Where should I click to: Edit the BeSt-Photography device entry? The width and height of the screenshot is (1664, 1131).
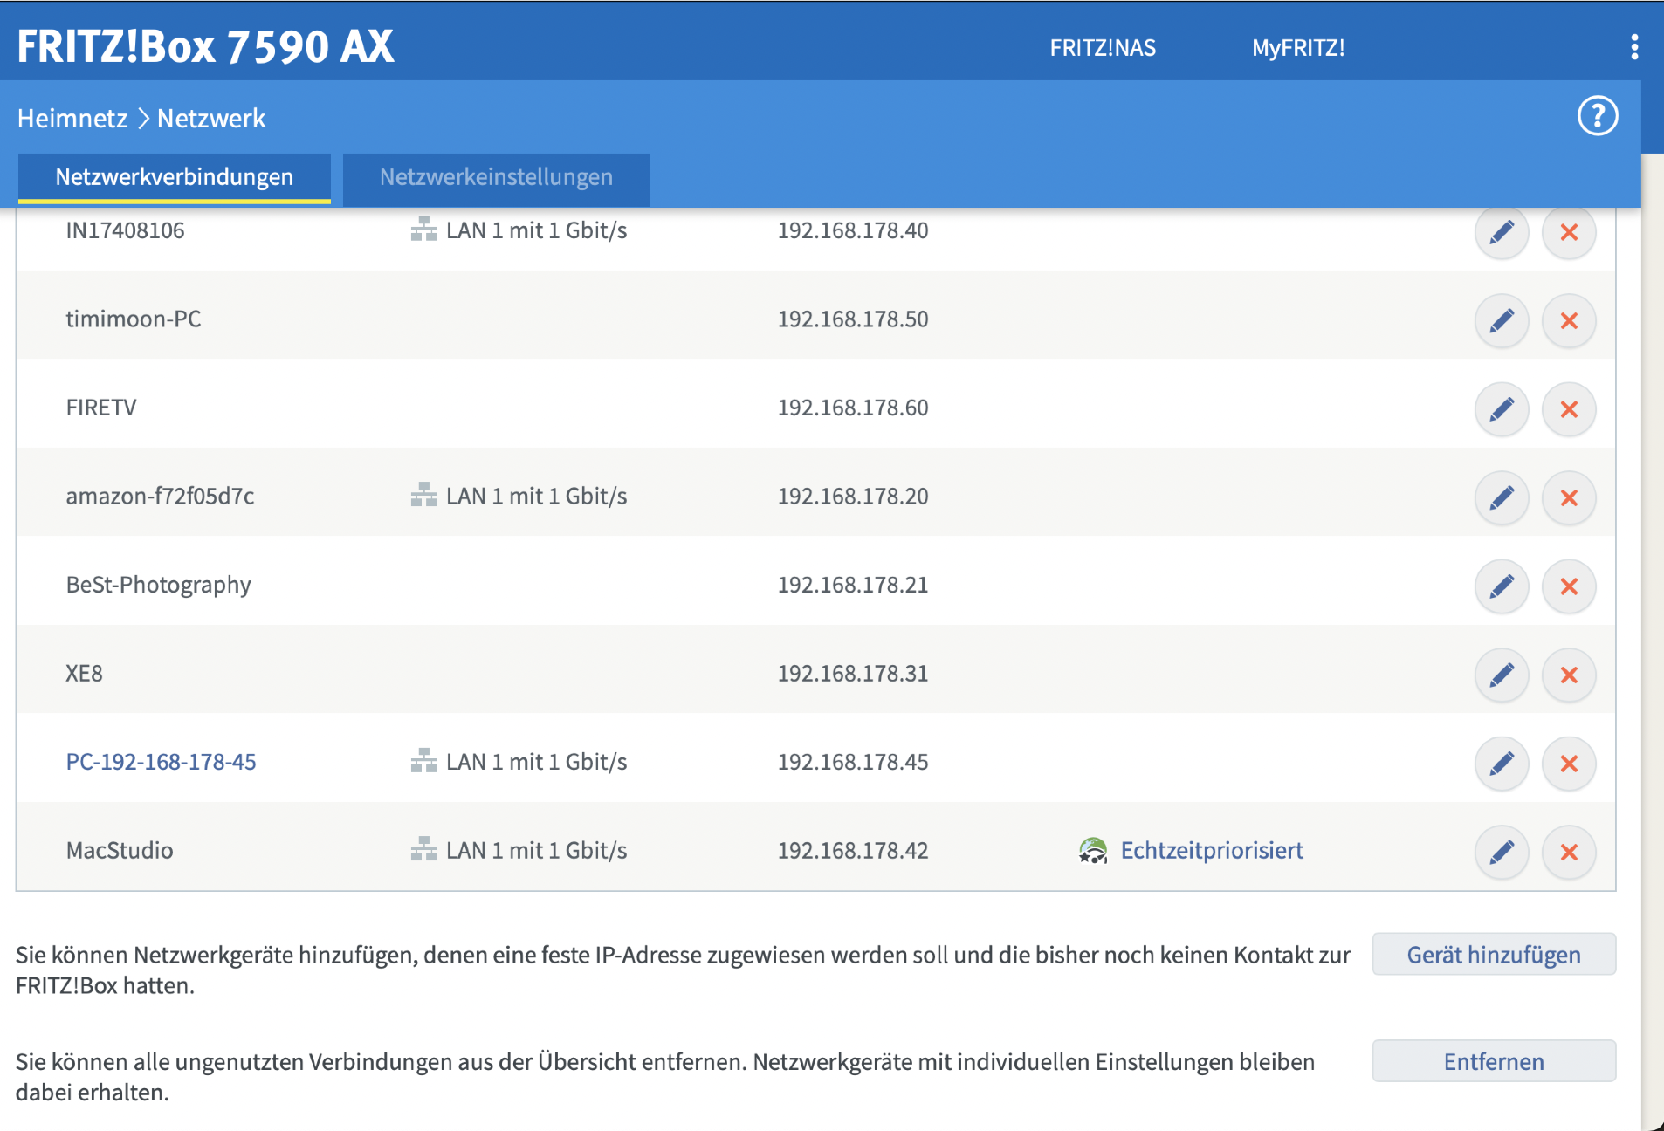(1502, 586)
